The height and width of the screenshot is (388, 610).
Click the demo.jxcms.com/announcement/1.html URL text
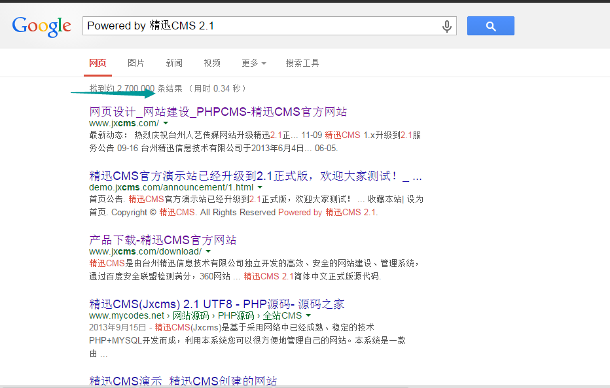(x=171, y=187)
